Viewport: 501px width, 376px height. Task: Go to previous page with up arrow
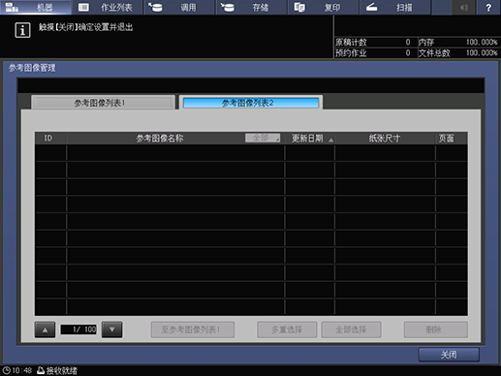click(45, 329)
